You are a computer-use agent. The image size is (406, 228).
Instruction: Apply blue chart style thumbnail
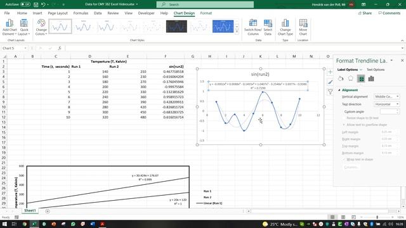[x=223, y=27]
